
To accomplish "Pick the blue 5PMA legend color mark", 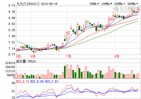I will [x=98, y=4].
